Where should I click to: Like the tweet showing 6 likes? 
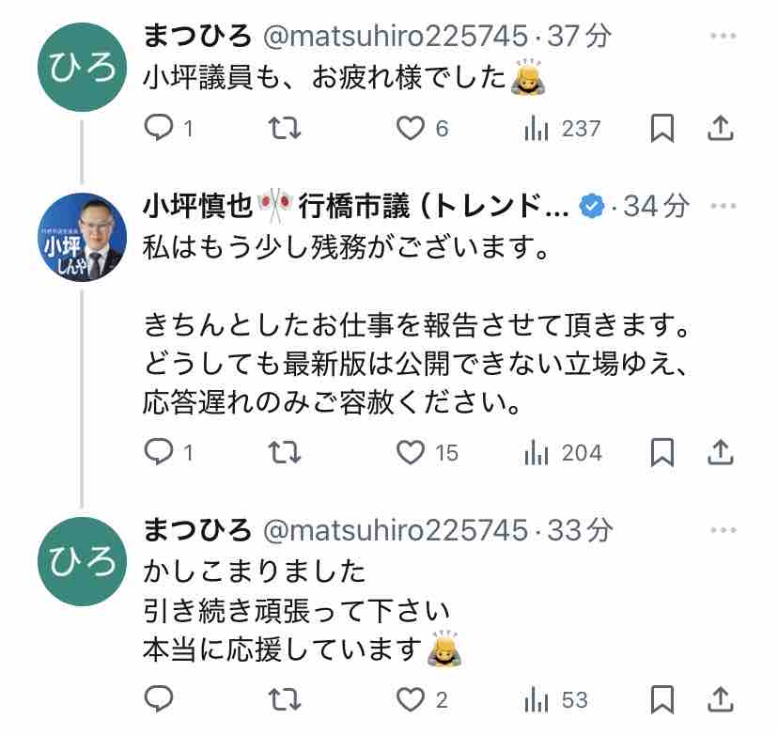(411, 129)
